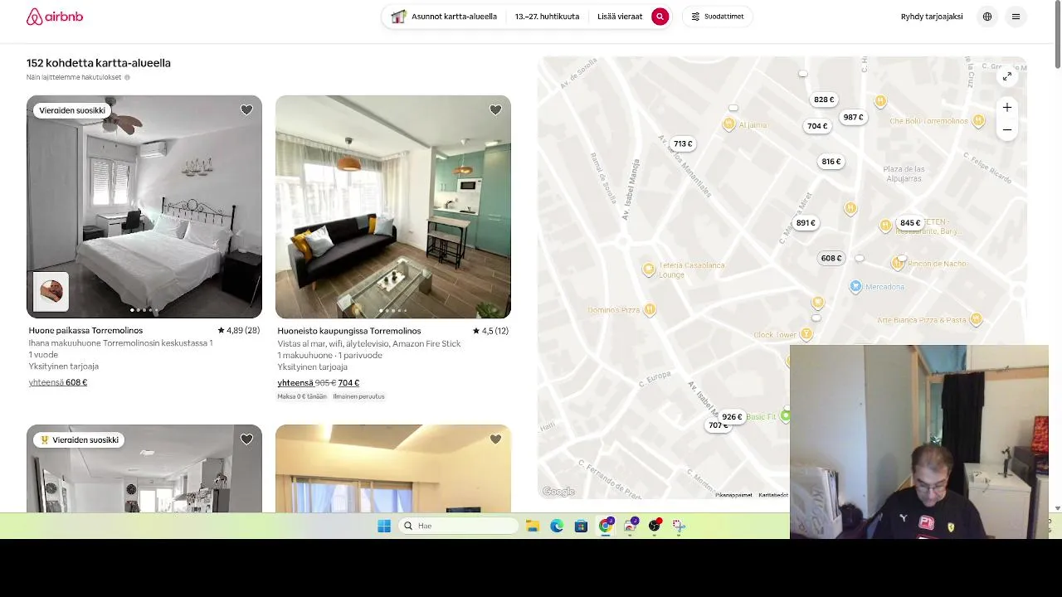Click the Domino's Pizza map pin

point(650,310)
